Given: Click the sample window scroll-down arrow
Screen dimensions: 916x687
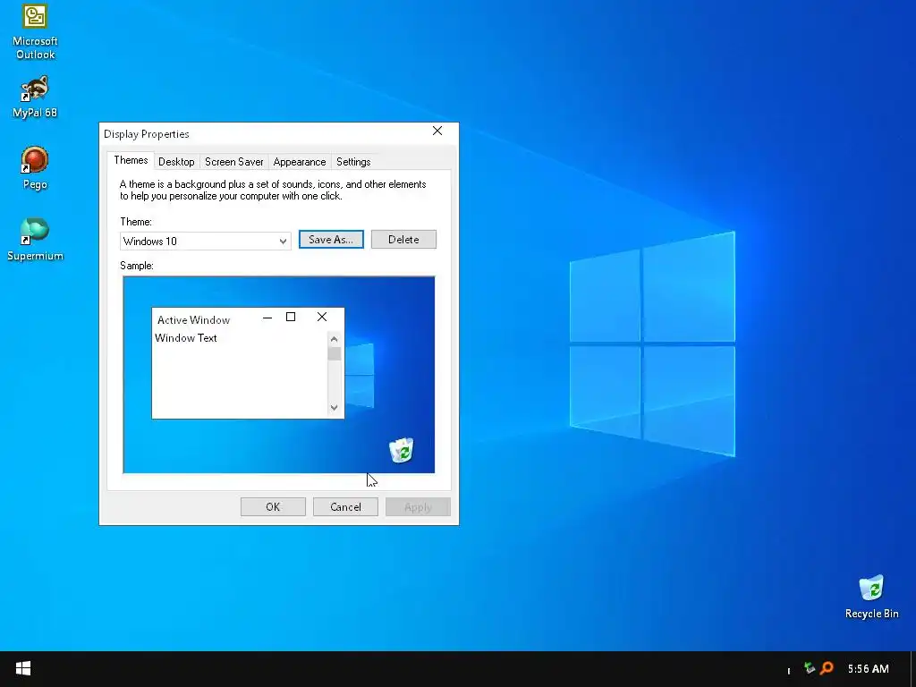Looking at the screenshot, I should click(x=335, y=408).
